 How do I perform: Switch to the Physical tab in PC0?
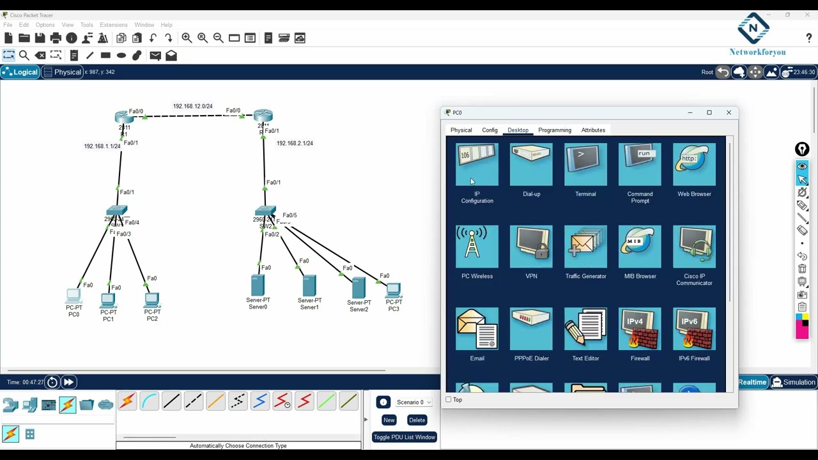coord(461,130)
